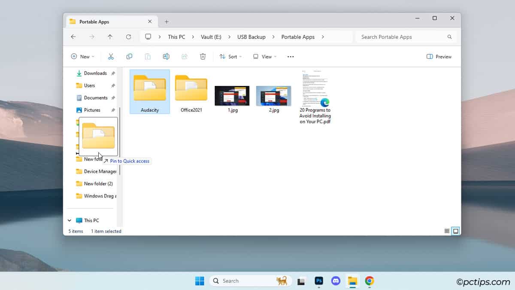Click Vault (E:) in the breadcrumb path
The width and height of the screenshot is (515, 290).
pos(210,37)
